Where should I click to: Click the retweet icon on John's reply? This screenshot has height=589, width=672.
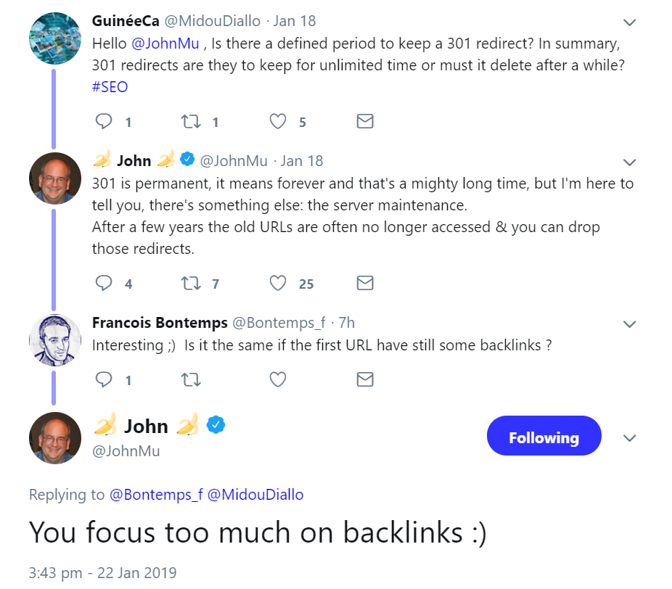click(x=190, y=283)
